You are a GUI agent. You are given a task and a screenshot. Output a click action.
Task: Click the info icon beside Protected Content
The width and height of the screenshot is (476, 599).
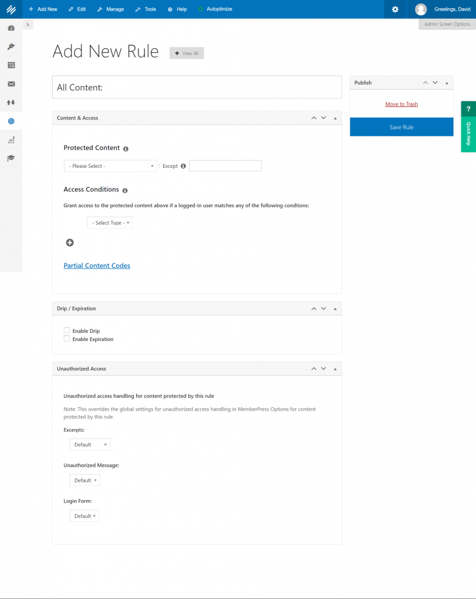[x=126, y=149]
